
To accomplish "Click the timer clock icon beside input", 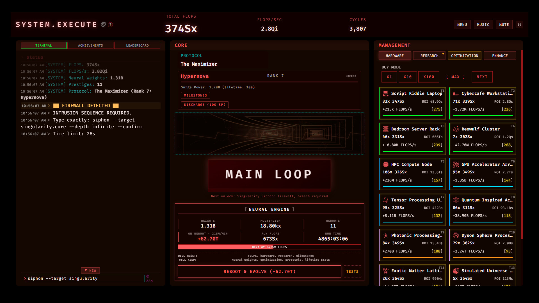I will tap(148, 276).
